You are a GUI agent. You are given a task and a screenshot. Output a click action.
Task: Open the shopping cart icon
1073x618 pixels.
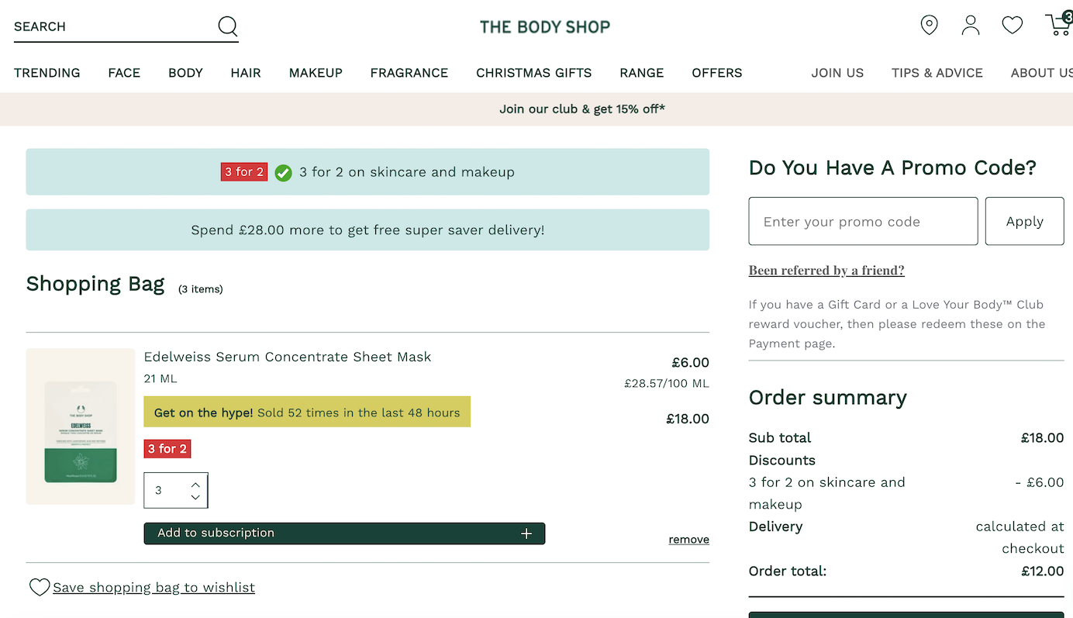(1057, 25)
